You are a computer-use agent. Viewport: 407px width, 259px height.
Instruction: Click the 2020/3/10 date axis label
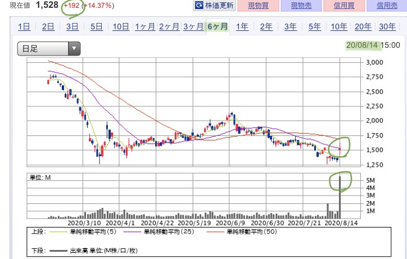(x=84, y=223)
